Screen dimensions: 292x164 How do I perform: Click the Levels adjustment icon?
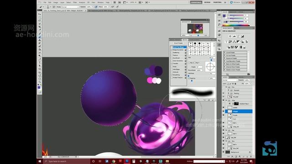pos(234,36)
